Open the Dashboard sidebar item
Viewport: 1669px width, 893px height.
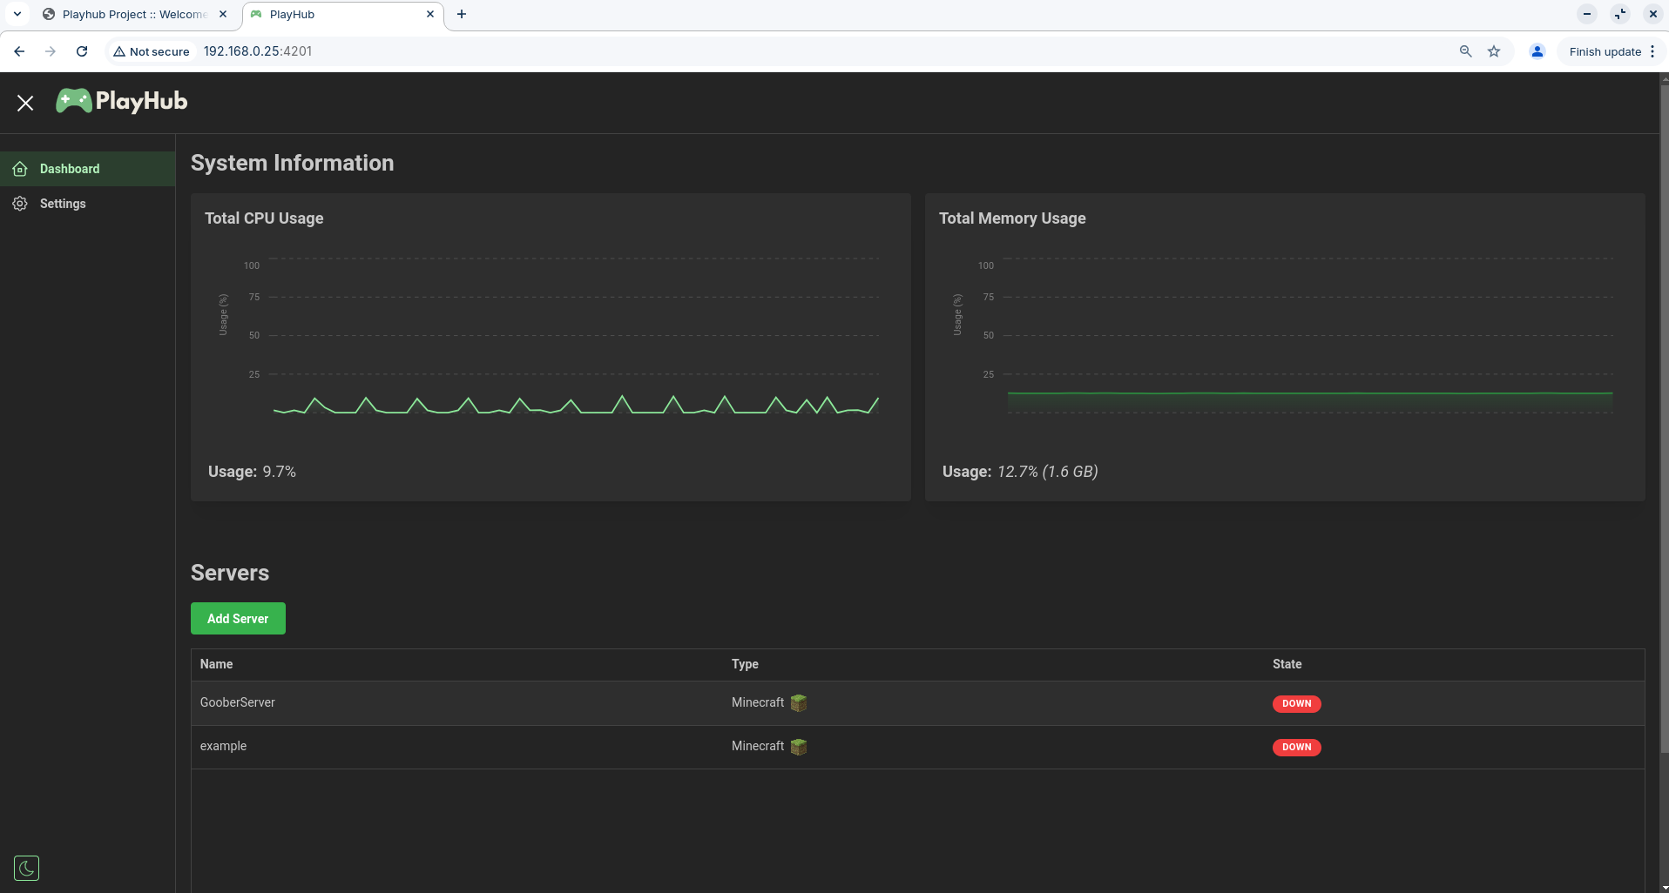70,169
